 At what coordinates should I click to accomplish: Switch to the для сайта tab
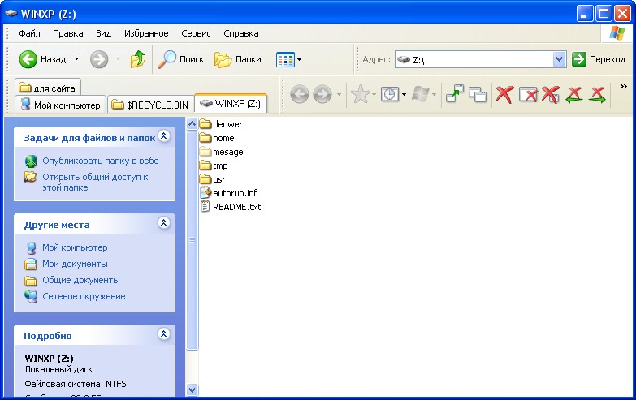48,88
